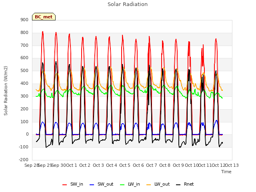The height and width of the screenshot is (192, 256).
Task: Click the 400 y-axis tick label
Action: pyautogui.click(x=24, y=84)
